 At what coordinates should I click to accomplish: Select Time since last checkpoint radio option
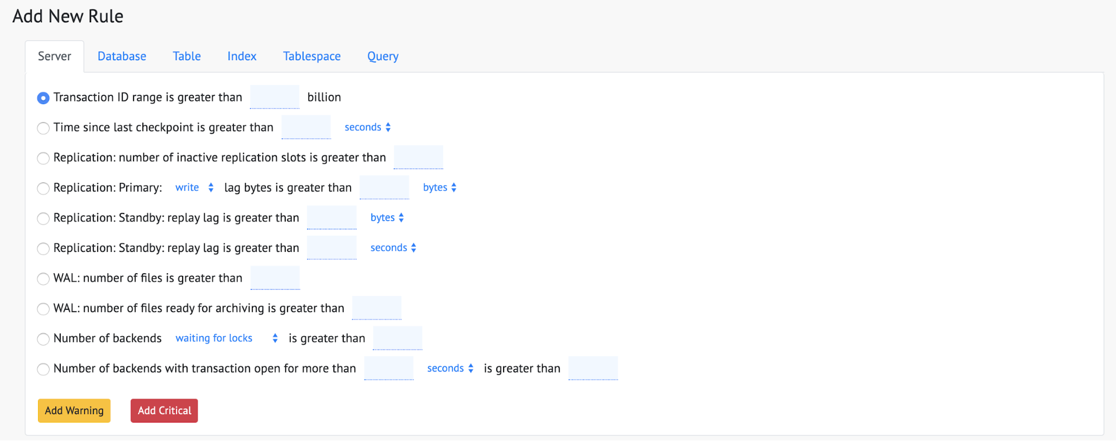point(43,128)
